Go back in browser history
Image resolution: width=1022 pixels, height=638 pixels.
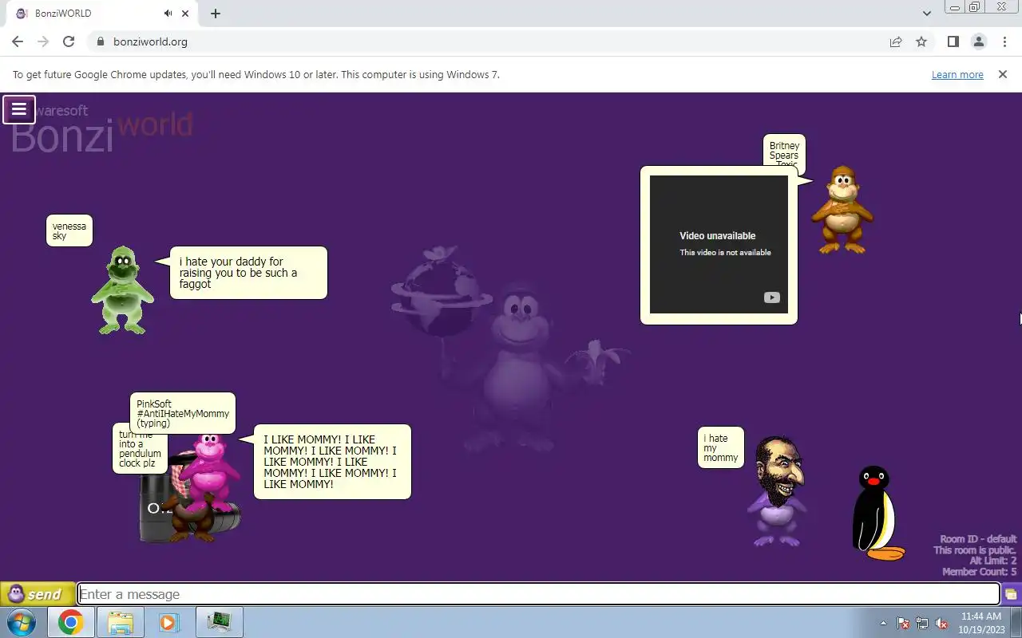(18, 41)
